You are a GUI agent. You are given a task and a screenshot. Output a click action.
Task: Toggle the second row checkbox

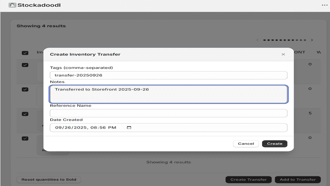(25, 89)
